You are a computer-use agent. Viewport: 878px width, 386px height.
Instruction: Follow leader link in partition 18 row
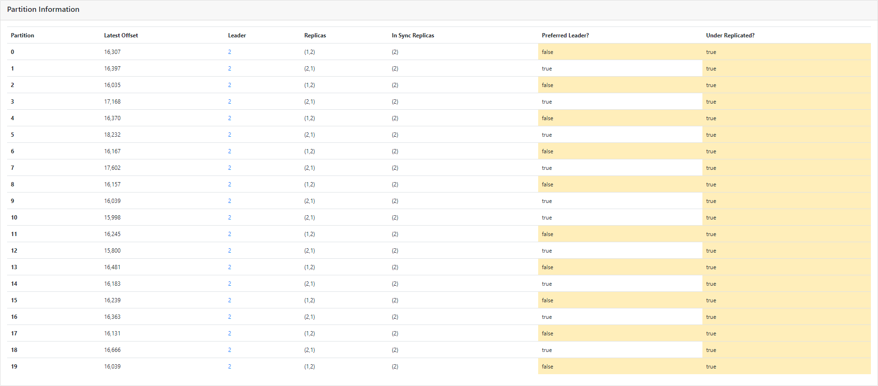pyautogui.click(x=230, y=350)
